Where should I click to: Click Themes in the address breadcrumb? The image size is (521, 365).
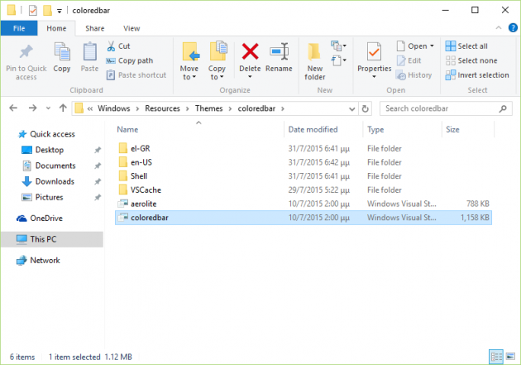click(x=208, y=108)
